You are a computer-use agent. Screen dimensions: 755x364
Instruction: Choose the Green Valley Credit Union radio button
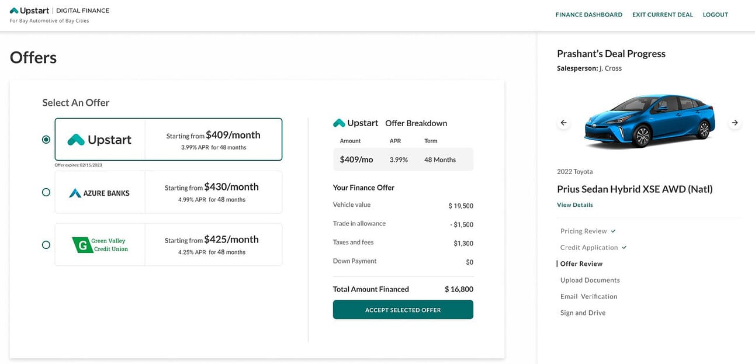46,245
